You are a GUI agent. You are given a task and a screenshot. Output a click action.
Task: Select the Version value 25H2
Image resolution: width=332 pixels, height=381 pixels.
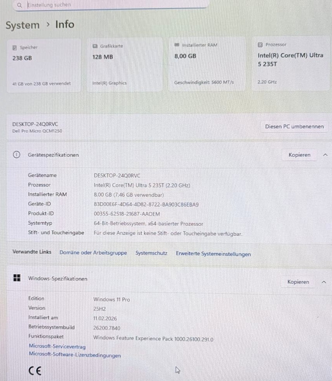click(99, 309)
